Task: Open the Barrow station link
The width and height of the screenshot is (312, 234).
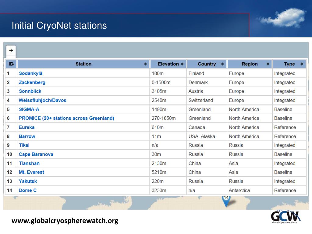Action: [x=27, y=136]
